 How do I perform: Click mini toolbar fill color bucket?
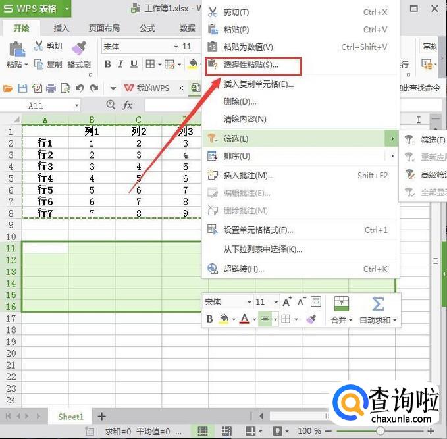point(224,319)
